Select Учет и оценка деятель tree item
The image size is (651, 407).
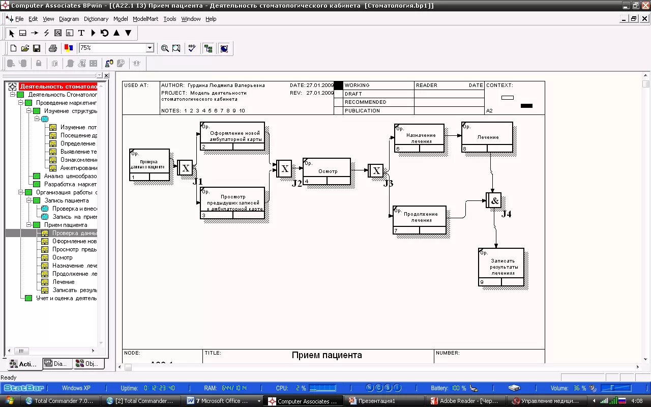point(66,298)
